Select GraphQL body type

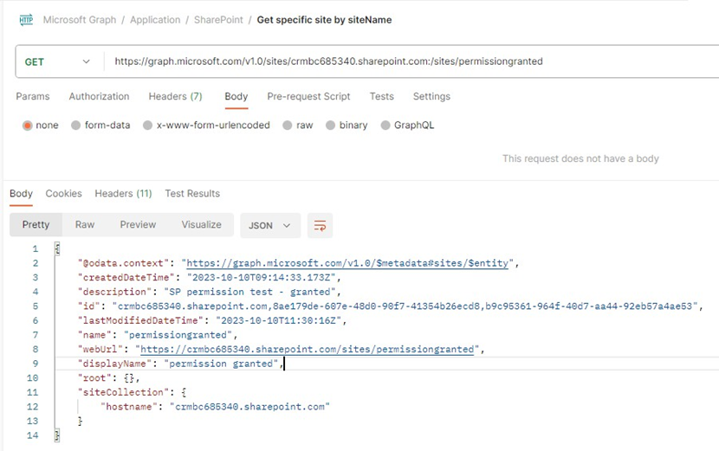coord(385,126)
